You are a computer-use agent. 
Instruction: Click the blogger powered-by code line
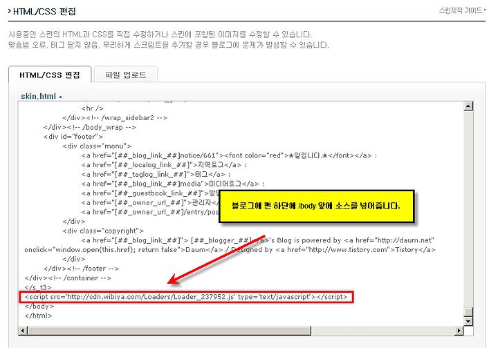pos(257,240)
